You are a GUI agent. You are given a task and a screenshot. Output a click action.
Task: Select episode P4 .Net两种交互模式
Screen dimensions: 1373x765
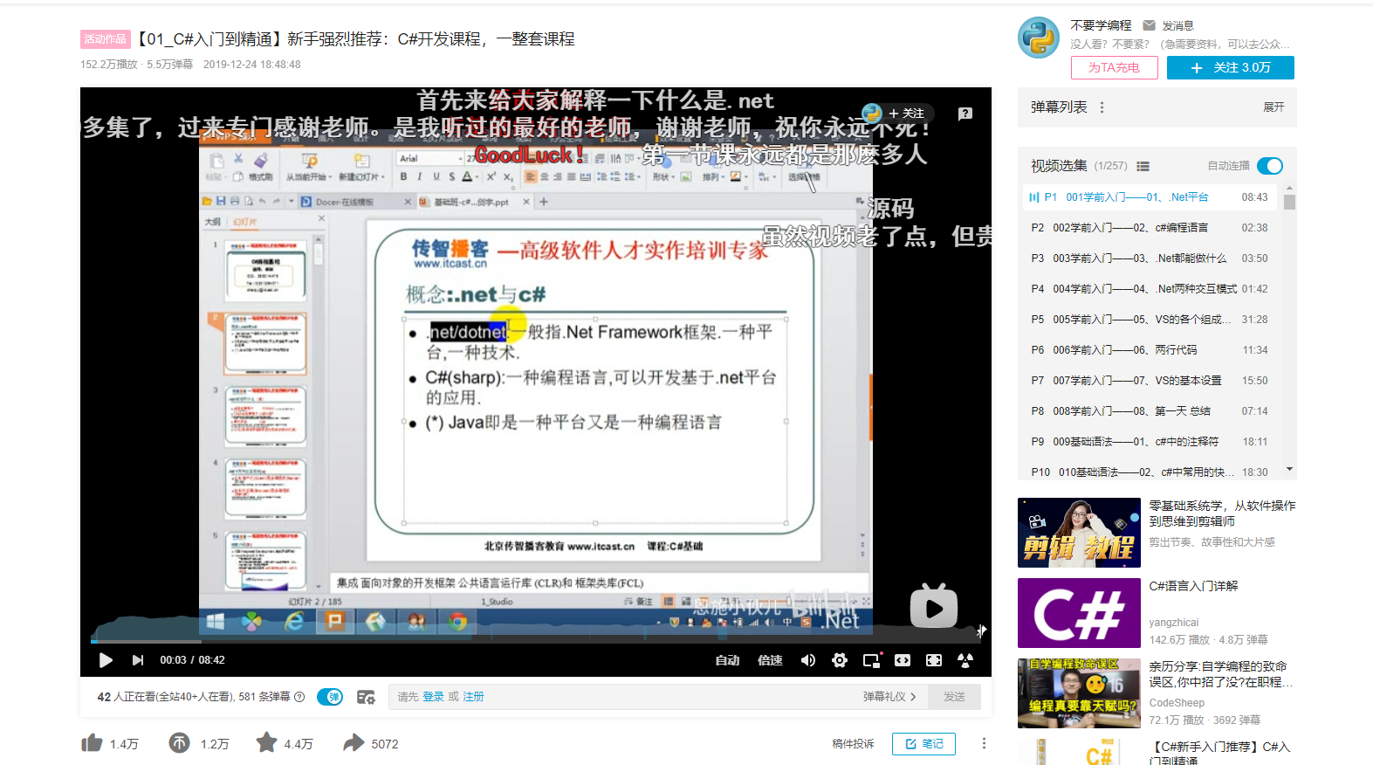1150,289
